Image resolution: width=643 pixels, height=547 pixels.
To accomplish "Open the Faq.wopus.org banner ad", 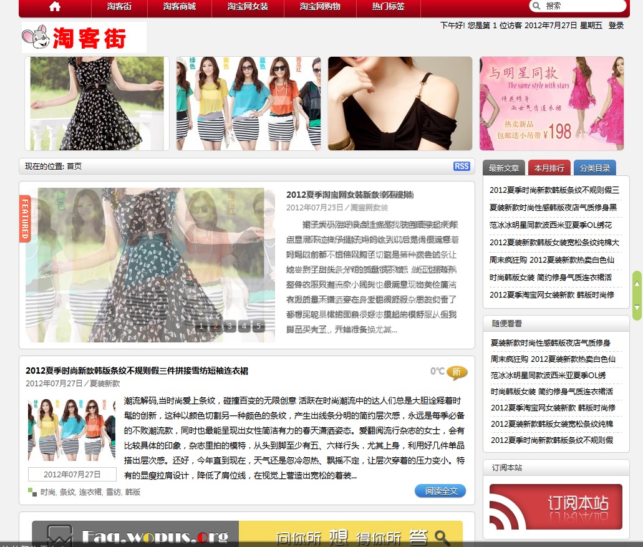I will pyautogui.click(x=247, y=534).
